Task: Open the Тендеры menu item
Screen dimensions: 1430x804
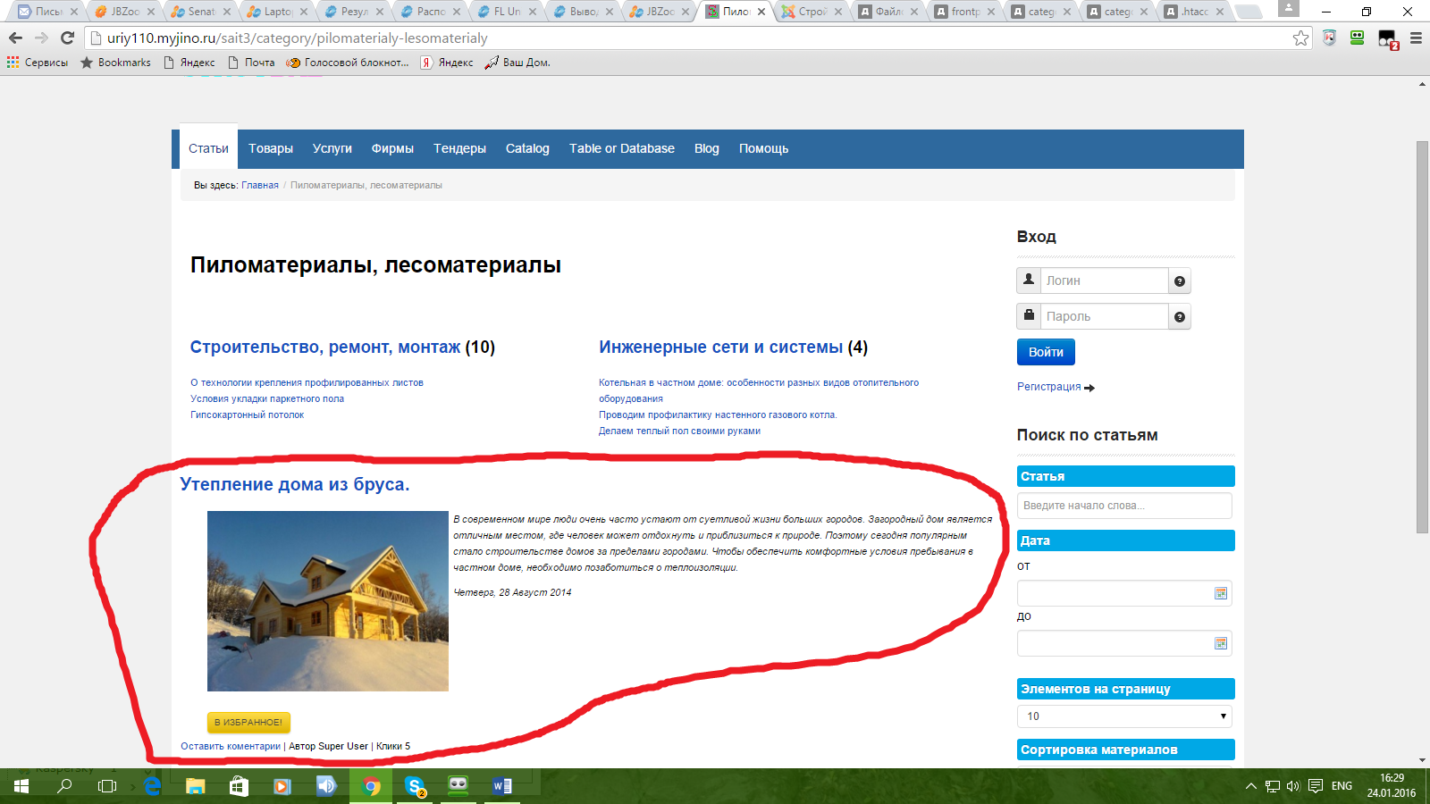Action: click(x=459, y=148)
